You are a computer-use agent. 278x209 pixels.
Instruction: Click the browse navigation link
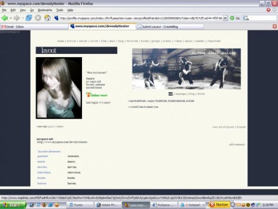pos(71,41)
